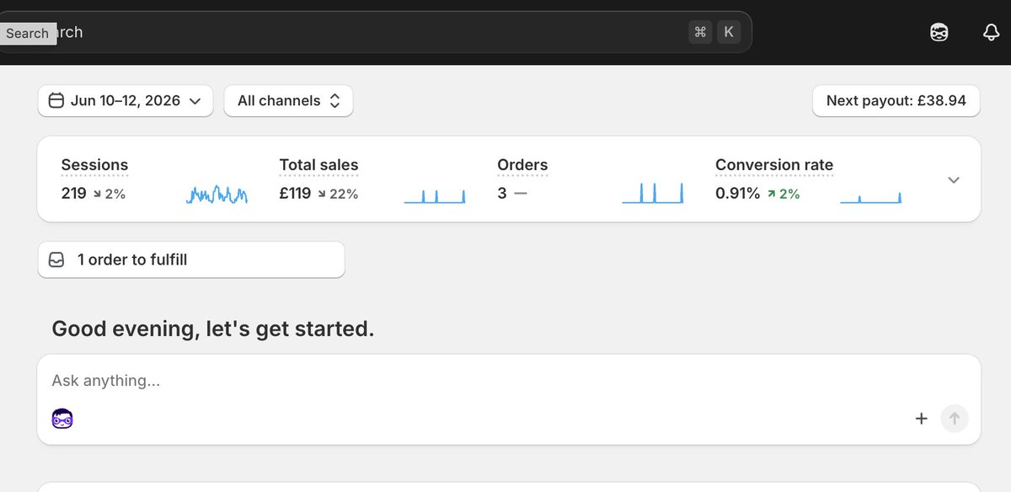Open the 1 order to fulfill button

coord(191,259)
